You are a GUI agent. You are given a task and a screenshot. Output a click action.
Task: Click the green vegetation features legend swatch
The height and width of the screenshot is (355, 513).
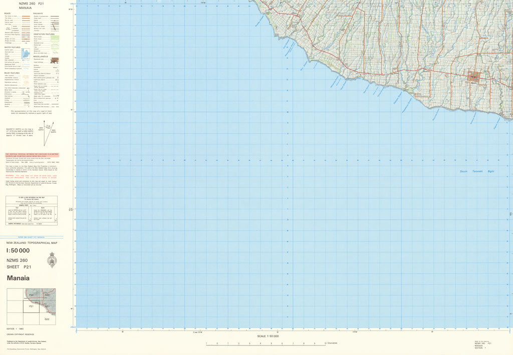[x=54, y=38]
